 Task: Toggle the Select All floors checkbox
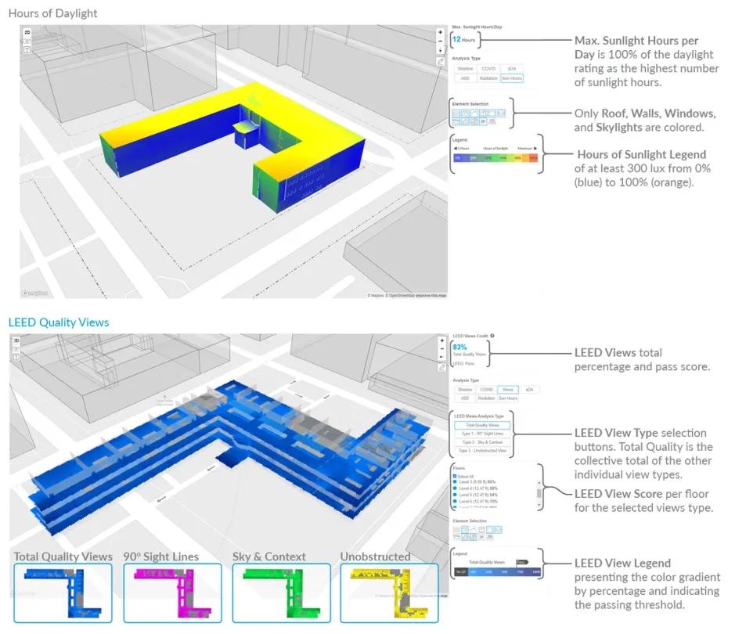(x=455, y=476)
